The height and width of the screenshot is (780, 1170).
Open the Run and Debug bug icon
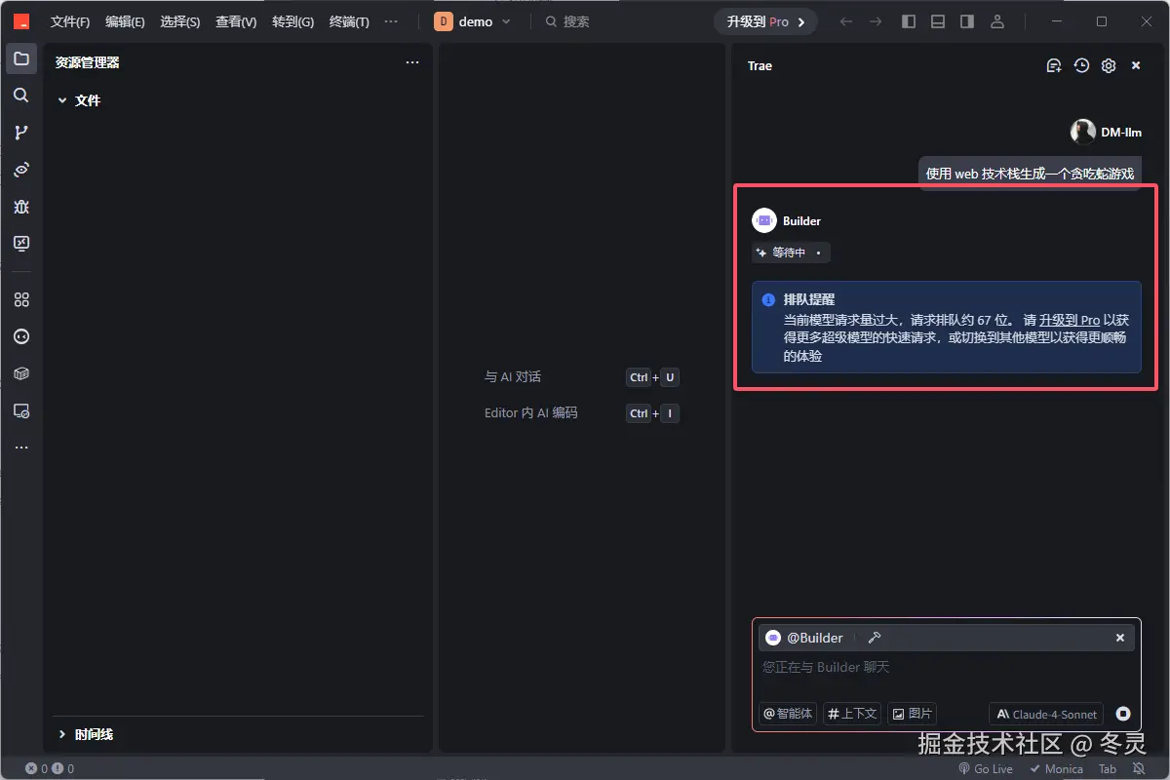[x=21, y=206]
